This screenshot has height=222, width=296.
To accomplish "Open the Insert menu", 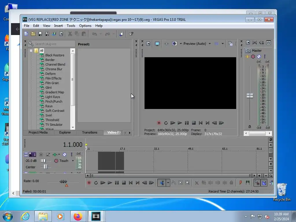I will 58,26.
